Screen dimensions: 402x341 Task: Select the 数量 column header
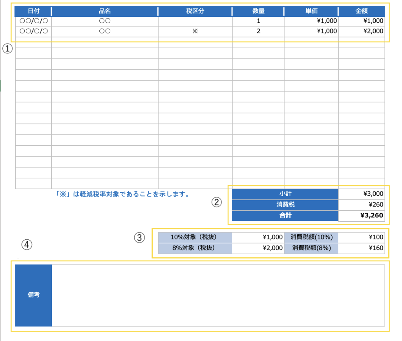258,11
